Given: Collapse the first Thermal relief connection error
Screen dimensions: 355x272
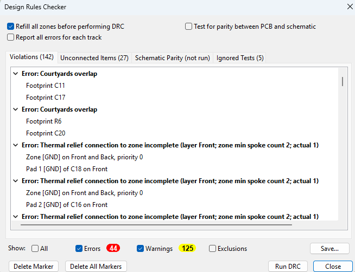Looking at the screenshot, I should [x=15, y=145].
